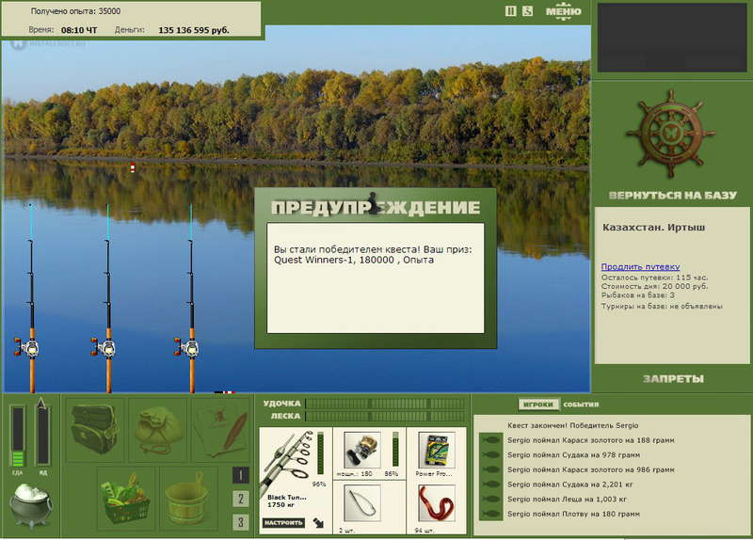Viewport: 753px width, 540px height.
Task: Click the fish icon beside Леща на 1,003 кг
Action: (490, 500)
